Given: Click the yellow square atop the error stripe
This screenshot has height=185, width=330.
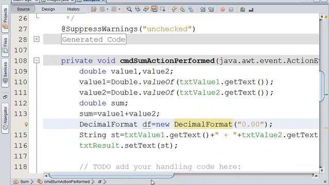Looking at the screenshot, I should pyautogui.click(x=326, y=17).
